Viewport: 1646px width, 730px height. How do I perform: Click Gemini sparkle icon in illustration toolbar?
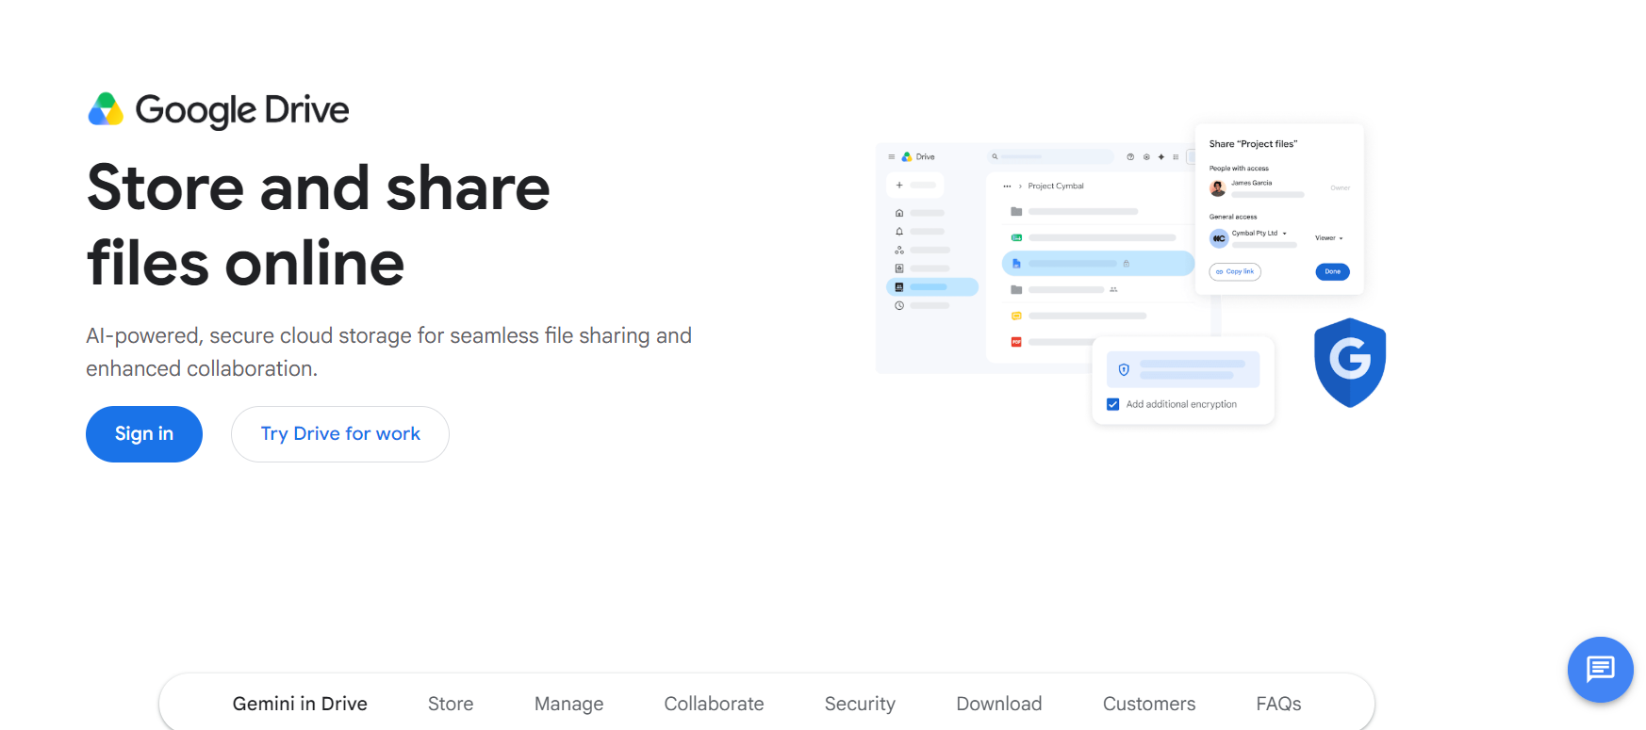1161,157
